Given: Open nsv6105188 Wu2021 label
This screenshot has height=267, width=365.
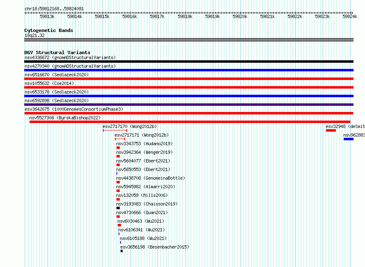Looking at the screenshot, I should (x=143, y=238).
